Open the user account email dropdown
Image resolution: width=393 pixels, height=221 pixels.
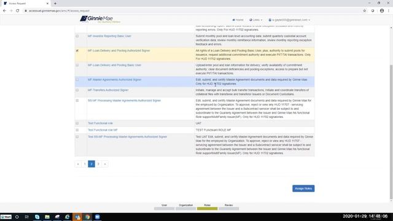pos(289,20)
